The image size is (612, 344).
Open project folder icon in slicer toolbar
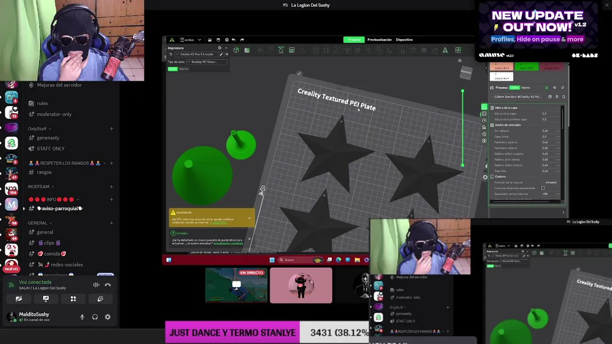(x=210, y=40)
